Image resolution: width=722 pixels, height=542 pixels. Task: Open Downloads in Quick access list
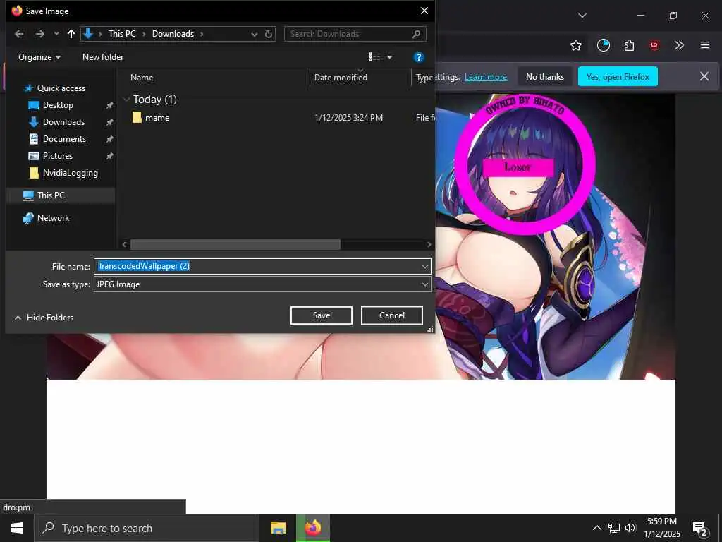point(63,122)
